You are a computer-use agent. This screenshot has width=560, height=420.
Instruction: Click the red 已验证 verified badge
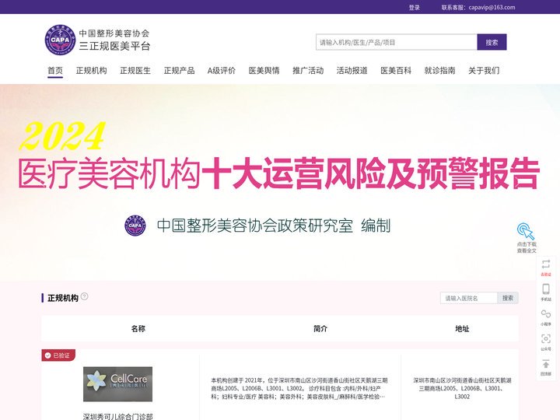tap(58, 355)
